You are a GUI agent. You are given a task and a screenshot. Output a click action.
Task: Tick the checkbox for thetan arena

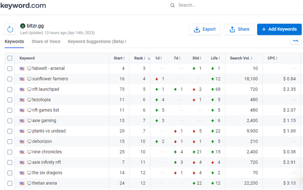10,183
